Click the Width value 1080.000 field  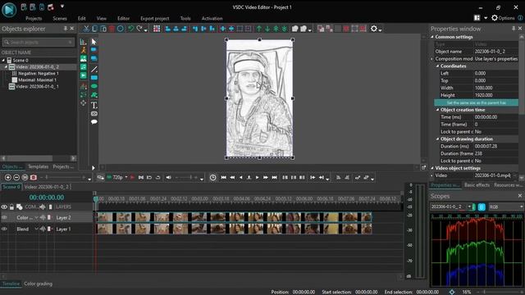(x=495, y=88)
